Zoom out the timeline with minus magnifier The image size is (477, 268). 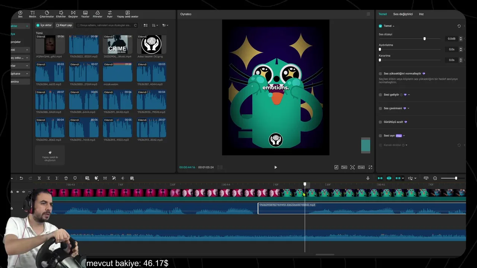435,178
